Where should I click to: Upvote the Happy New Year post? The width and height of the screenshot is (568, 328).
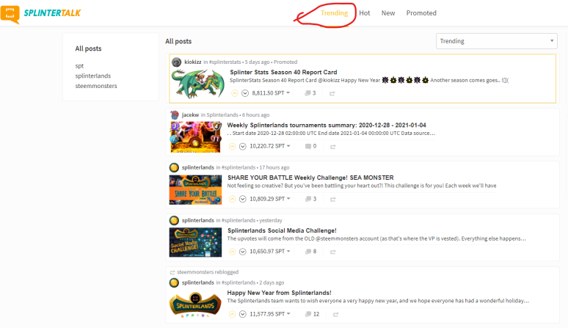click(x=232, y=314)
